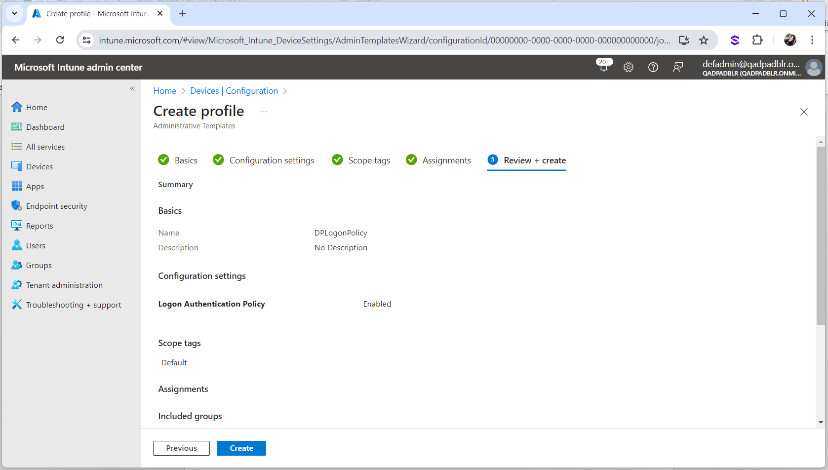
Task: Click the scrollbar down arrow
Action: [x=821, y=423]
